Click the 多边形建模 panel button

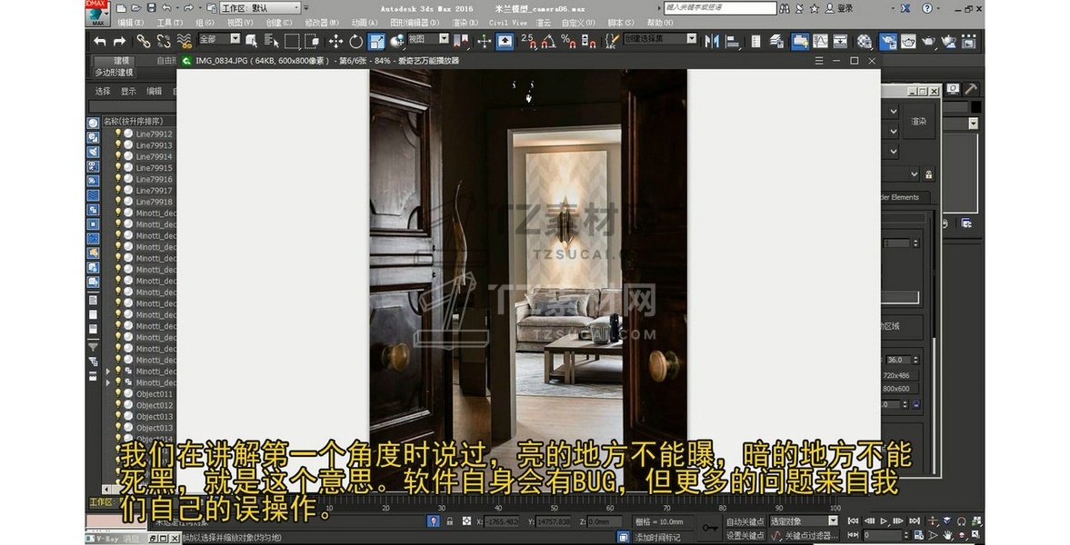coord(114,73)
